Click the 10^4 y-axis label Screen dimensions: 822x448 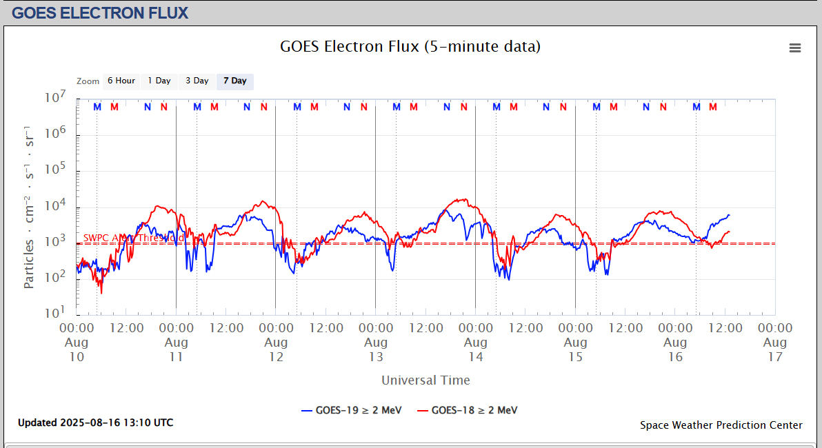coord(55,206)
